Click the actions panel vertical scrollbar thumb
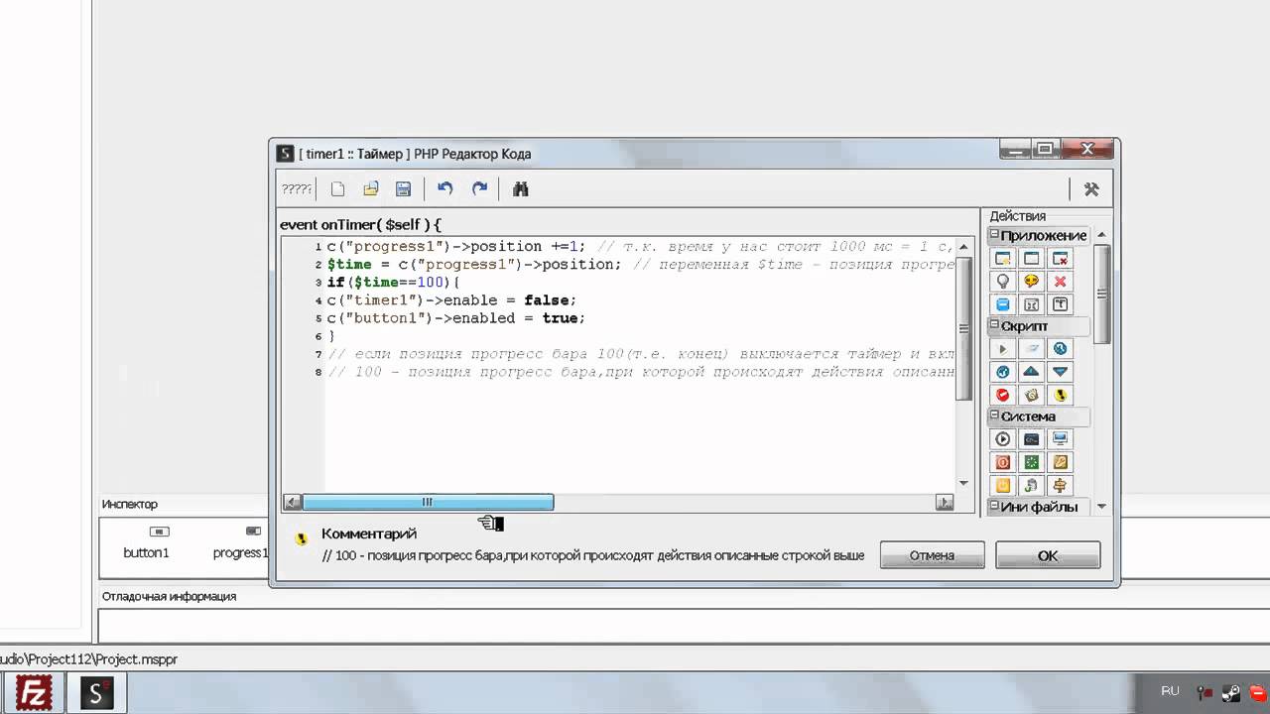Viewport: 1270px width, 714px height. (x=1101, y=294)
